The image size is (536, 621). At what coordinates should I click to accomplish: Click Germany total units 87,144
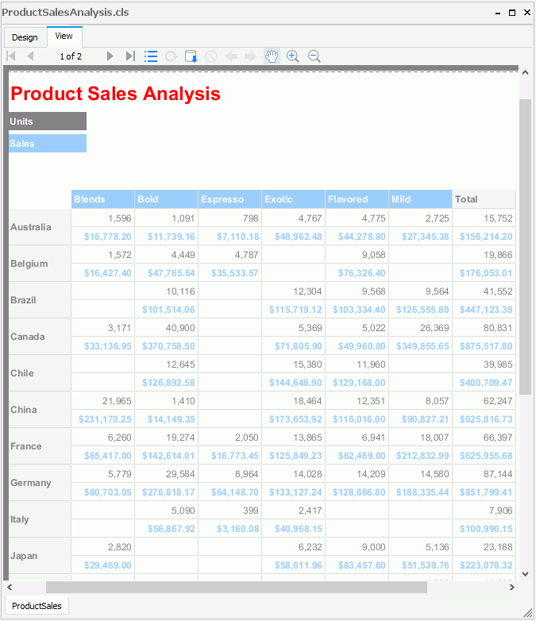point(498,474)
